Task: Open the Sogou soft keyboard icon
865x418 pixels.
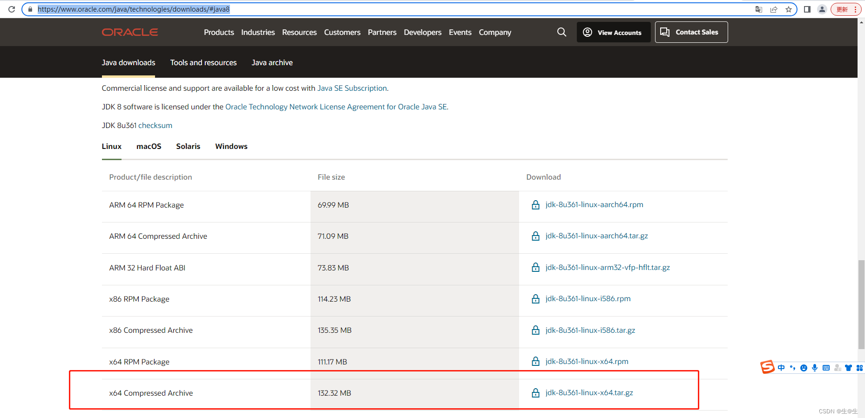Action: coord(826,368)
